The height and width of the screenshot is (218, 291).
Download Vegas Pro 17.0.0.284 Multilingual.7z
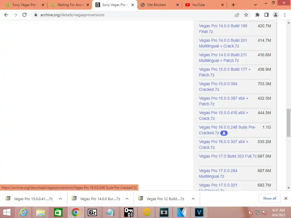pyautogui.click(x=218, y=173)
